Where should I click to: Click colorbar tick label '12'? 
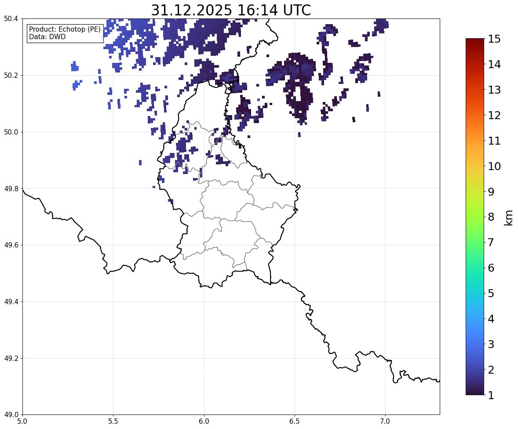click(x=494, y=115)
